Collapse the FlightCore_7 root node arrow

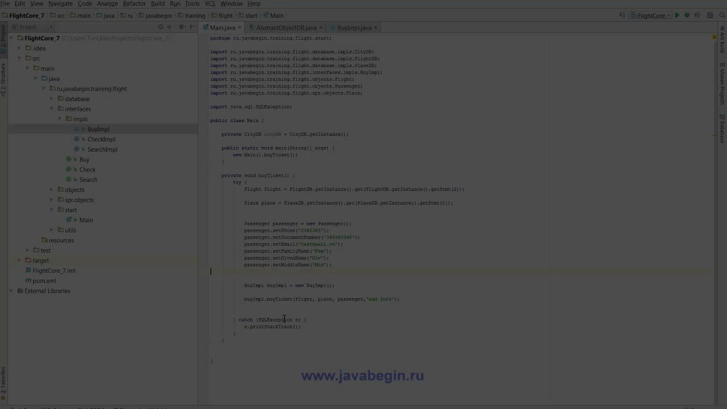(11, 38)
